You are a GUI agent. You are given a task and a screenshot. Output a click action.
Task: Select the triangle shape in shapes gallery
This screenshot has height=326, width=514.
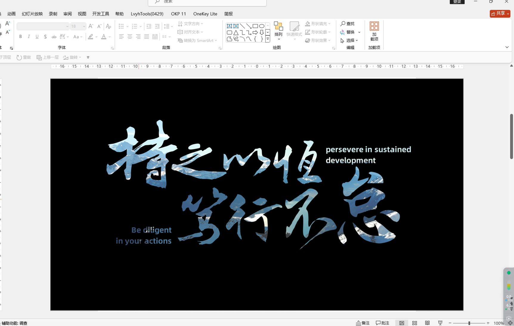pyautogui.click(x=236, y=33)
